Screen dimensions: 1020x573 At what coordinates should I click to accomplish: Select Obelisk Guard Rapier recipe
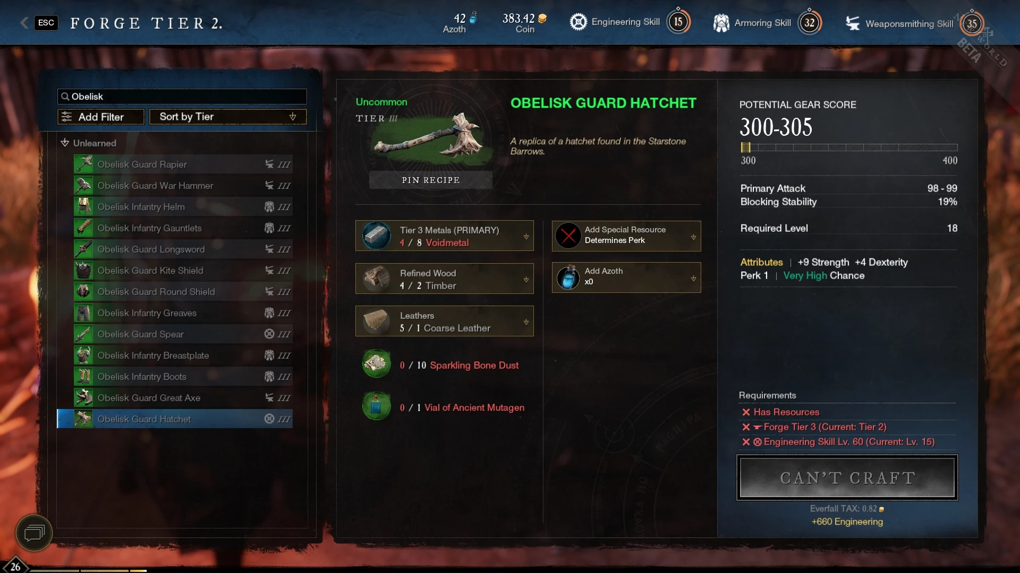point(183,164)
